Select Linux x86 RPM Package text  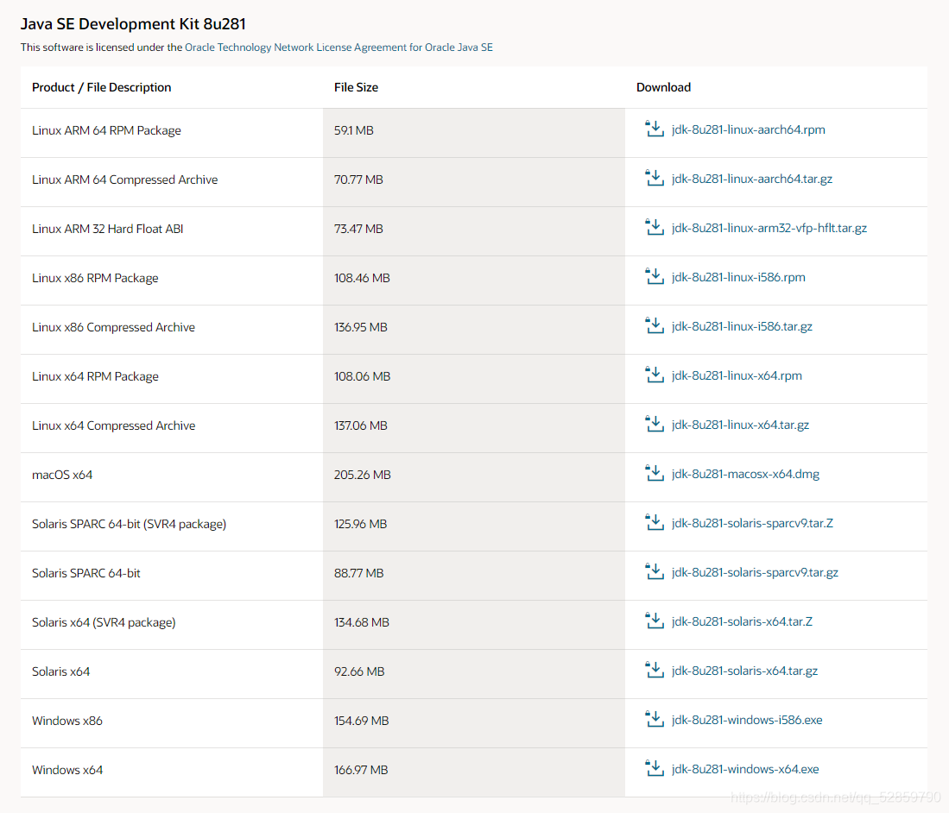click(95, 278)
